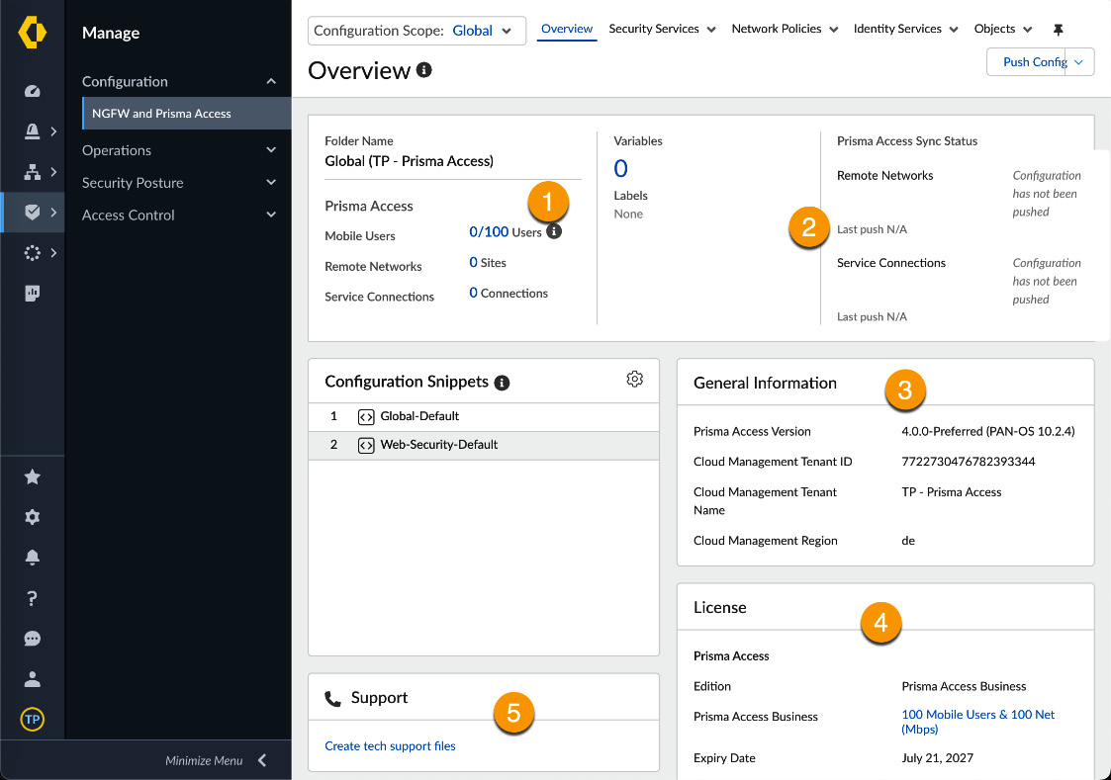The image size is (1111, 780).
Task: Click the version value 4.0.0-Preferred (PAN-OS 10.2.4)
Action: [x=987, y=432]
